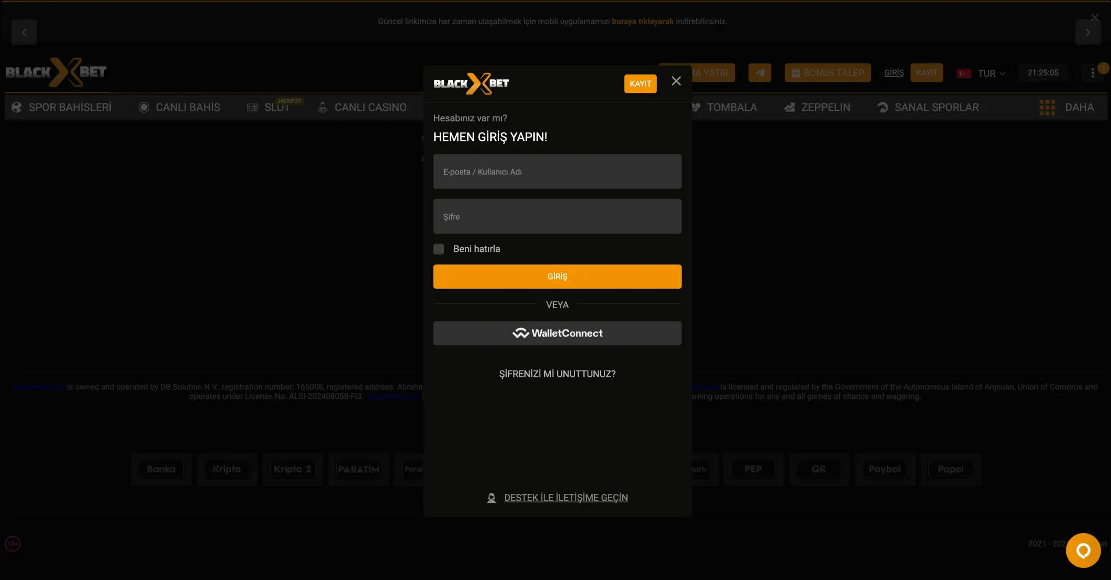Image resolution: width=1111 pixels, height=580 pixels.
Task: Click the gift icon on BONUS TALEP
Action: coord(795,73)
